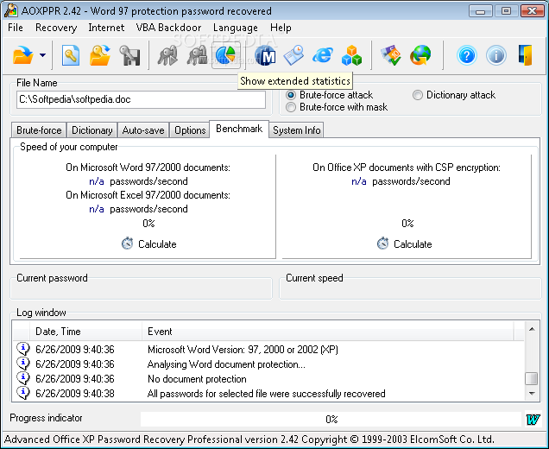
Task: Open help with blue question mark icon
Action: pos(467,55)
